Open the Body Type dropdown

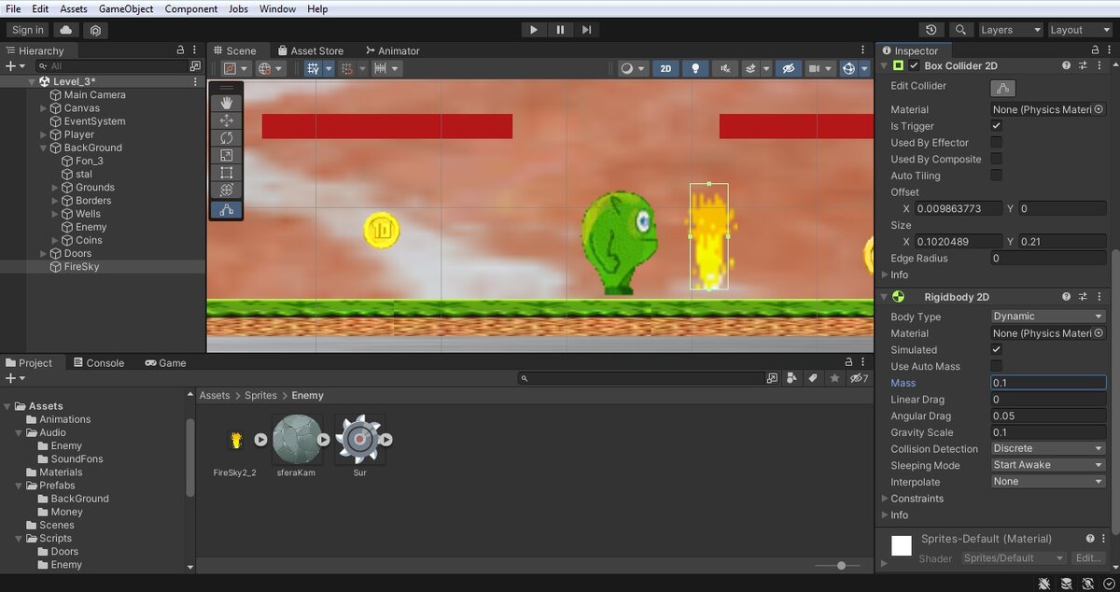(1048, 317)
